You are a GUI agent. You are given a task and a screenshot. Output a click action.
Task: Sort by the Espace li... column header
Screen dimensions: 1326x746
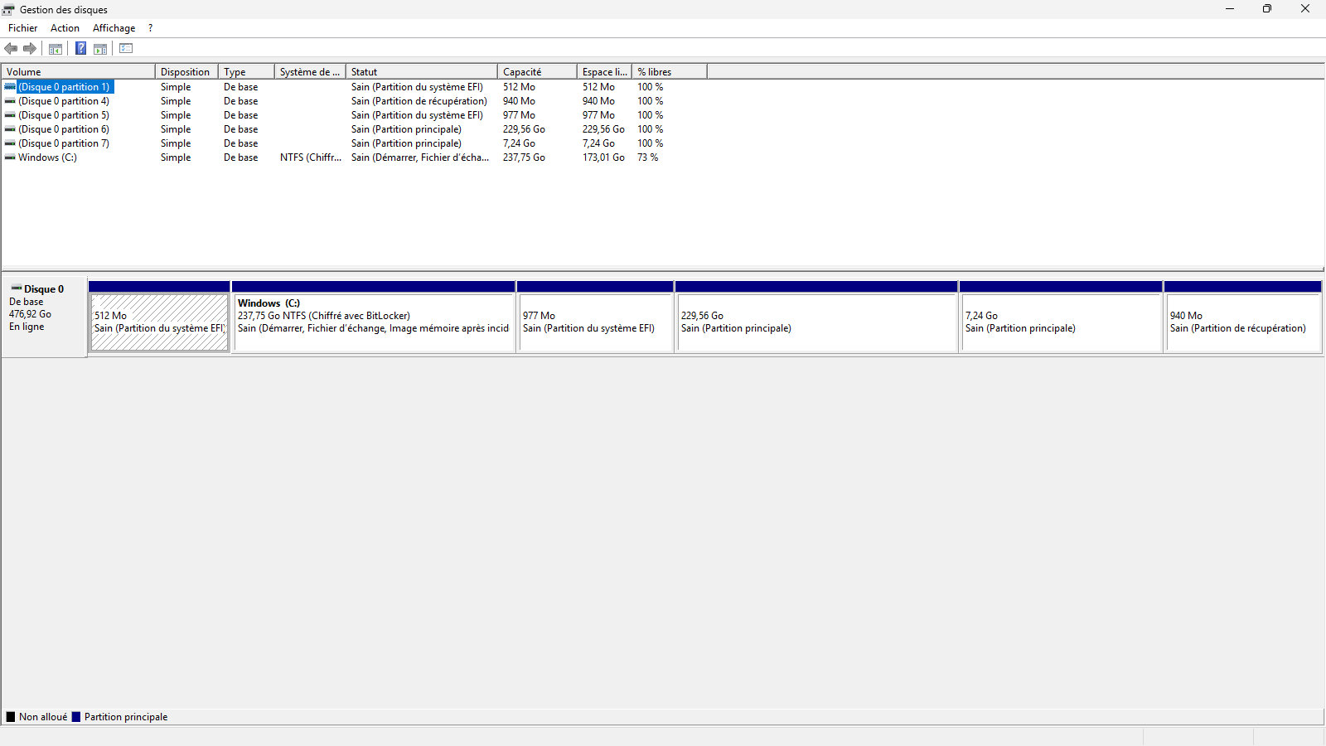(604, 72)
